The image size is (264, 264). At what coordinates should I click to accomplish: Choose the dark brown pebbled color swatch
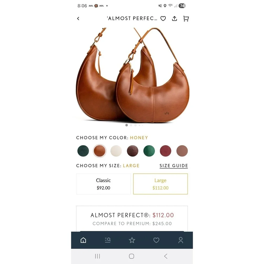133,151
